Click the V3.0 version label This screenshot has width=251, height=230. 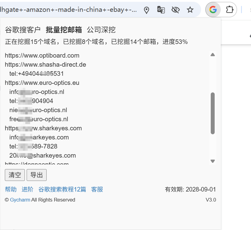pos(211,200)
